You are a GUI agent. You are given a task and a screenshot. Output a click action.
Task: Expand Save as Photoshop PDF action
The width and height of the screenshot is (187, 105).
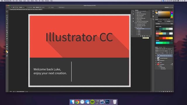(x=136, y=18)
